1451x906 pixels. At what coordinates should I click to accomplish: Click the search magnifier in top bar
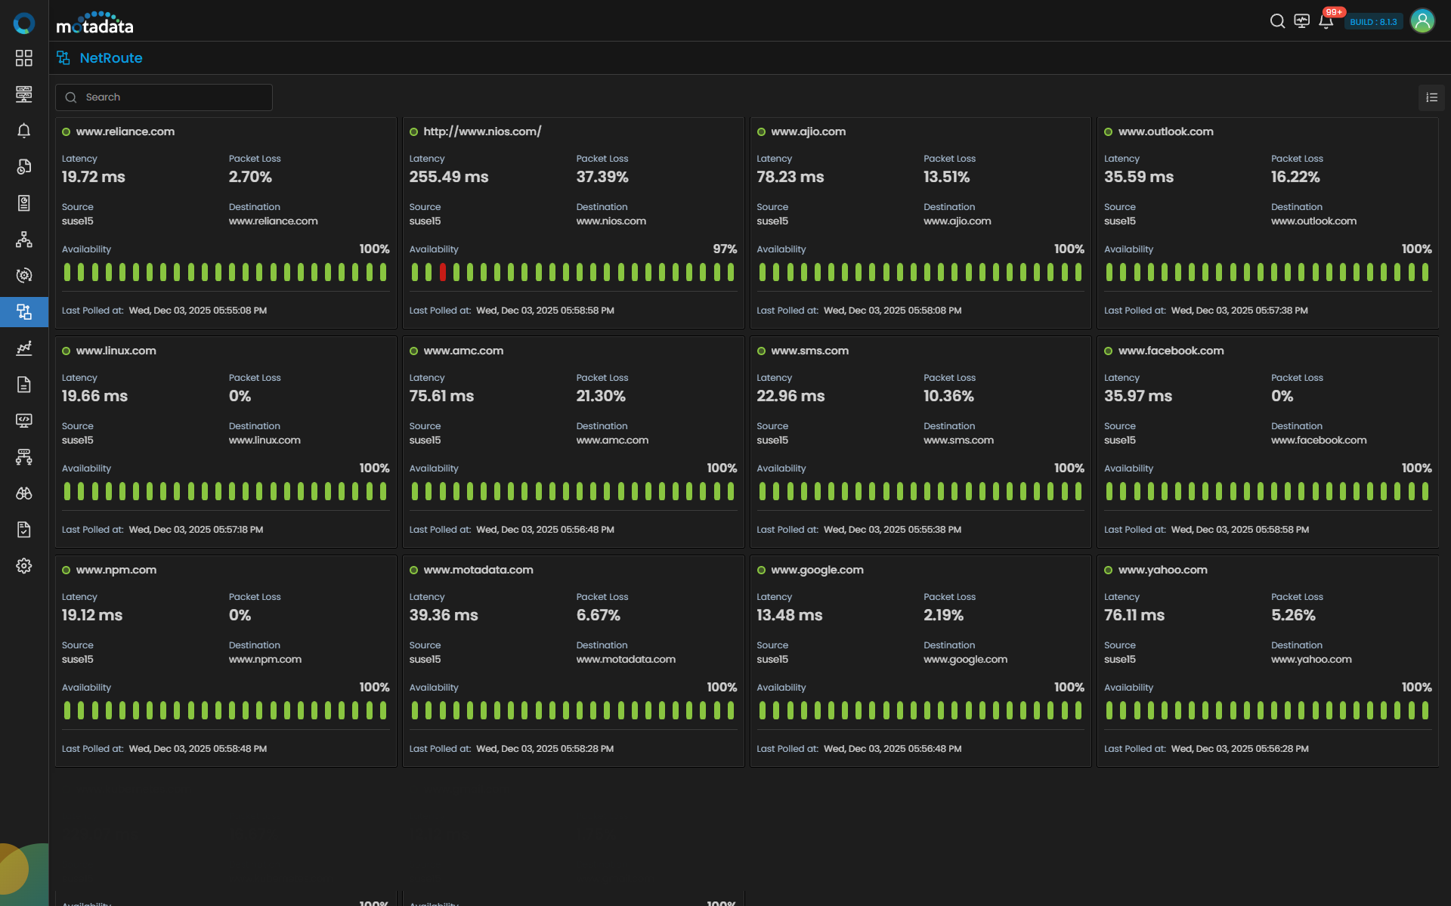click(1277, 21)
